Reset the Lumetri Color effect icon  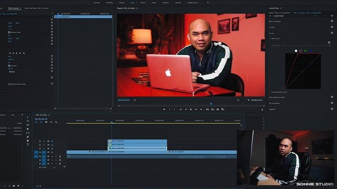332,16
